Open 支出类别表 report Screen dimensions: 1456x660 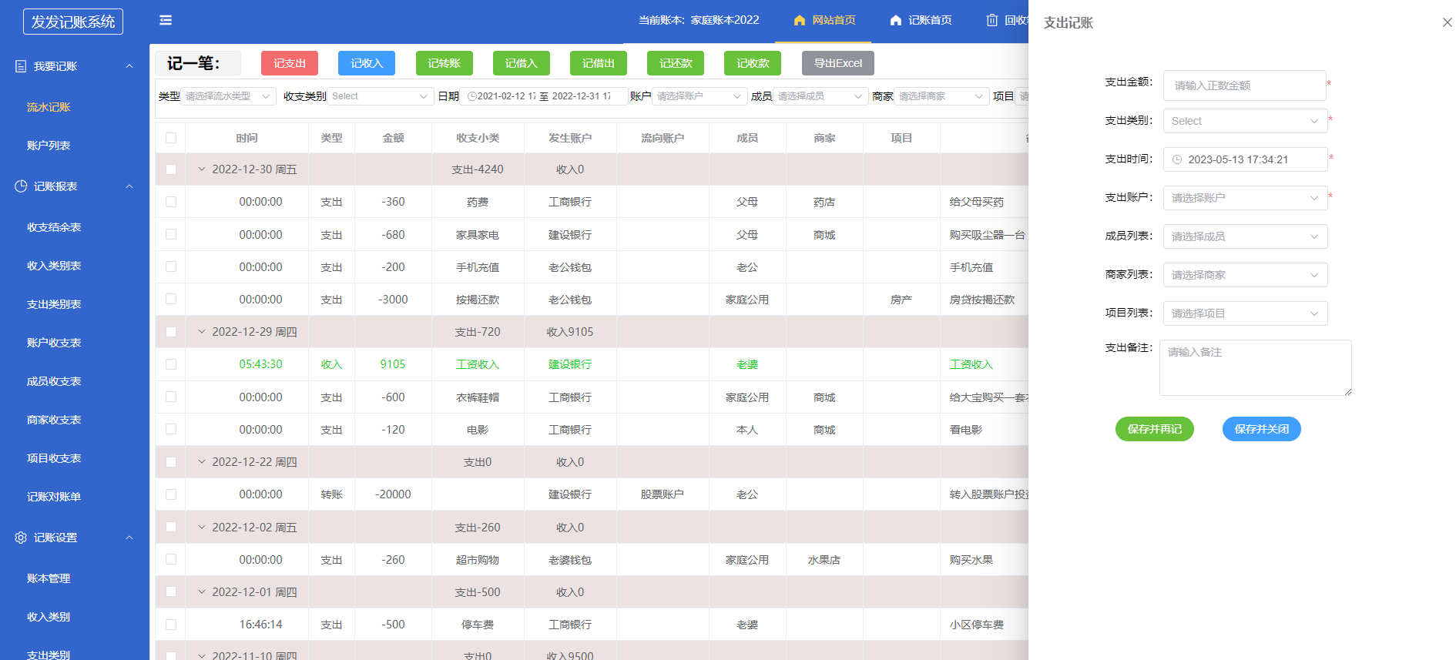click(54, 304)
